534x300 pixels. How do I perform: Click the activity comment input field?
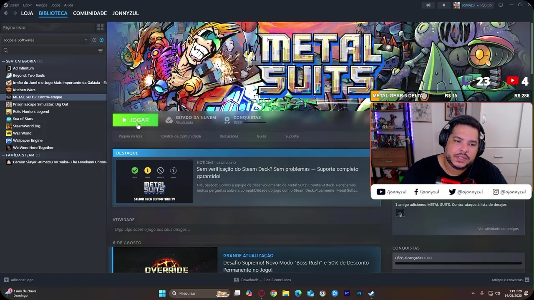[x=246, y=230]
